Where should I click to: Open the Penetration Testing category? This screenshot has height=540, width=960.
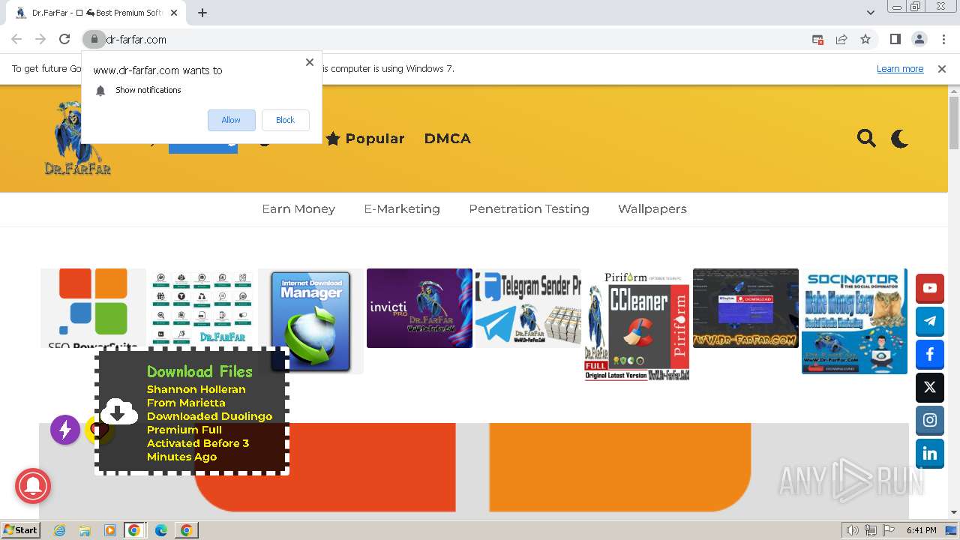pyautogui.click(x=529, y=208)
